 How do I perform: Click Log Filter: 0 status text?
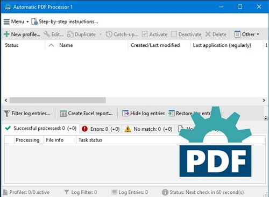(x=84, y=192)
